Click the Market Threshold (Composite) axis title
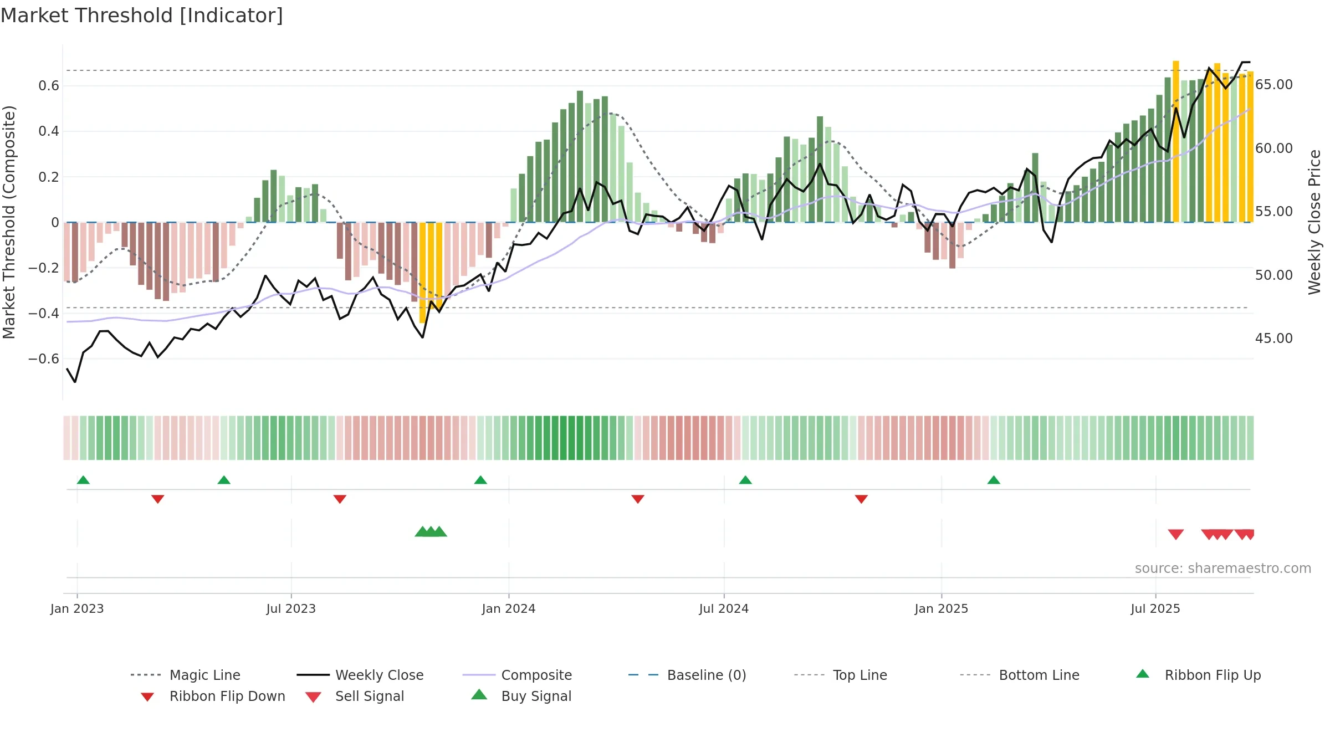Viewport: 1330px width, 748px height. pos(9,222)
